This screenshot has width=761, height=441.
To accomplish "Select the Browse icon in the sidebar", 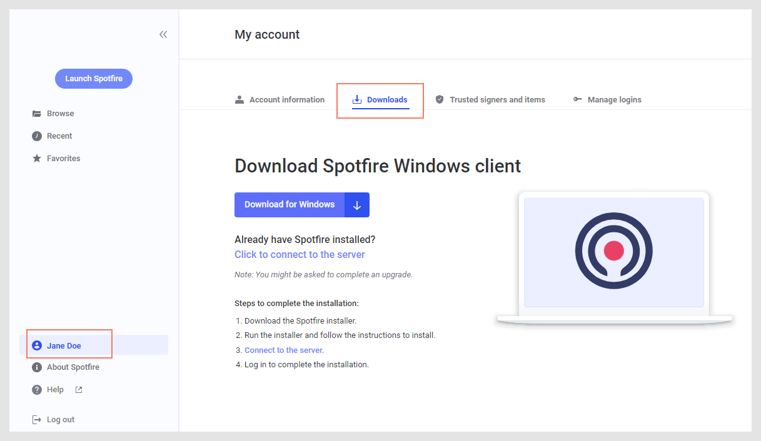I will click(x=37, y=113).
